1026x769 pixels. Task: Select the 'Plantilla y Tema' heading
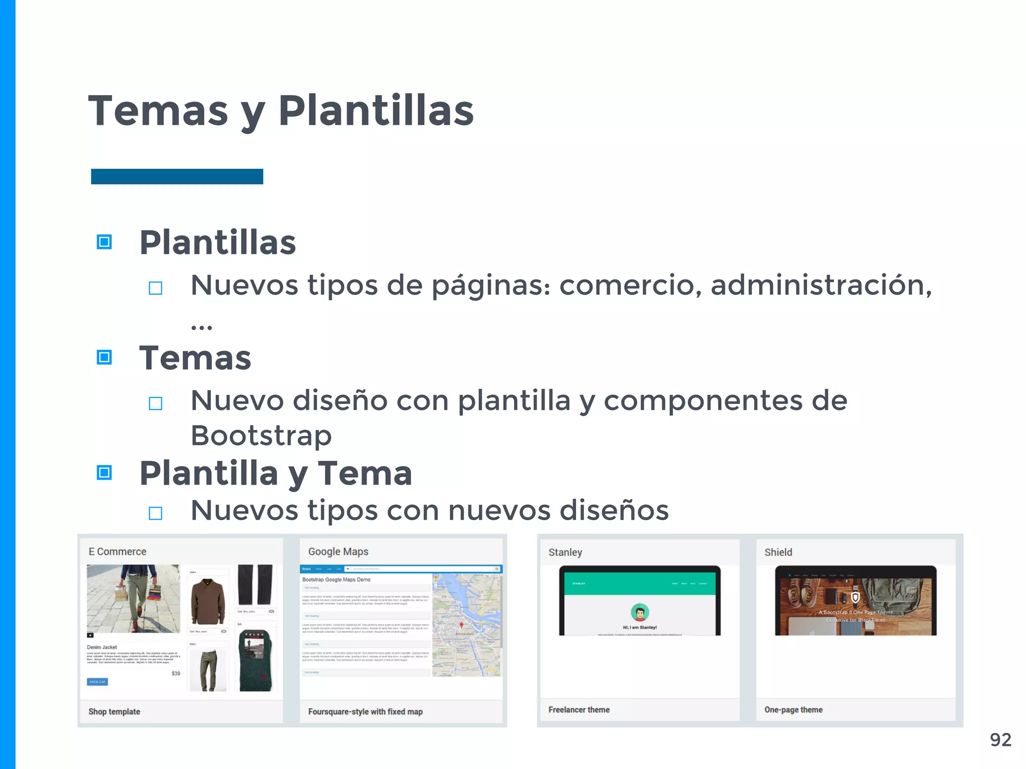point(276,474)
